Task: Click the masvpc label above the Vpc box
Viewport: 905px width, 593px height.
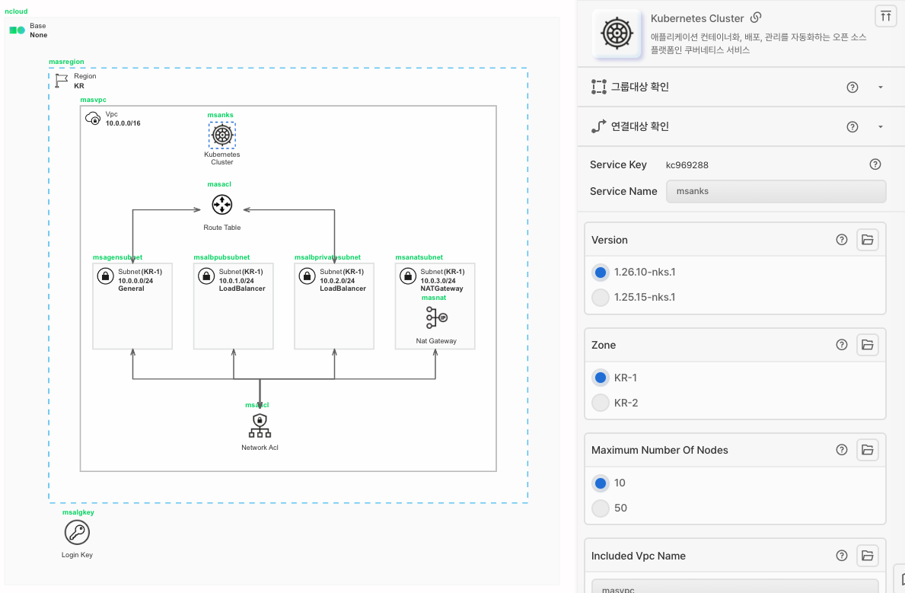Action: point(93,100)
